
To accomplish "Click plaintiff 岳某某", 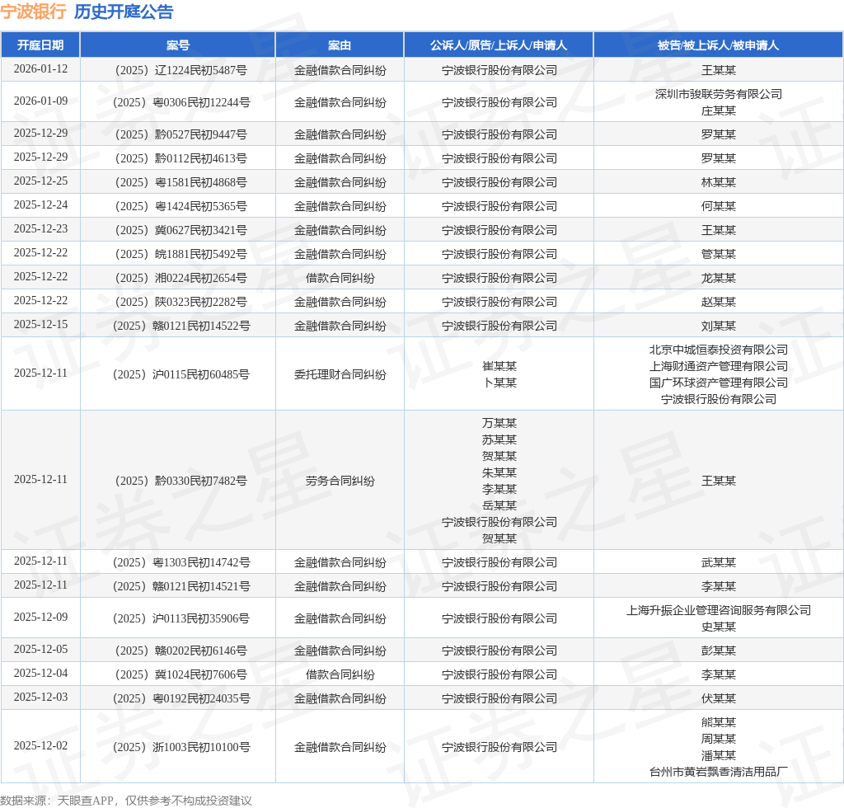I will [499, 505].
